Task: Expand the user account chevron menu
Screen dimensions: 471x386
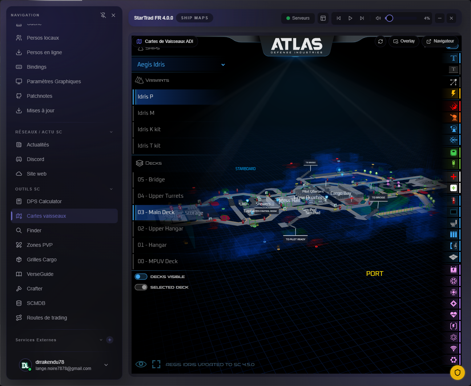Action: click(x=106, y=365)
